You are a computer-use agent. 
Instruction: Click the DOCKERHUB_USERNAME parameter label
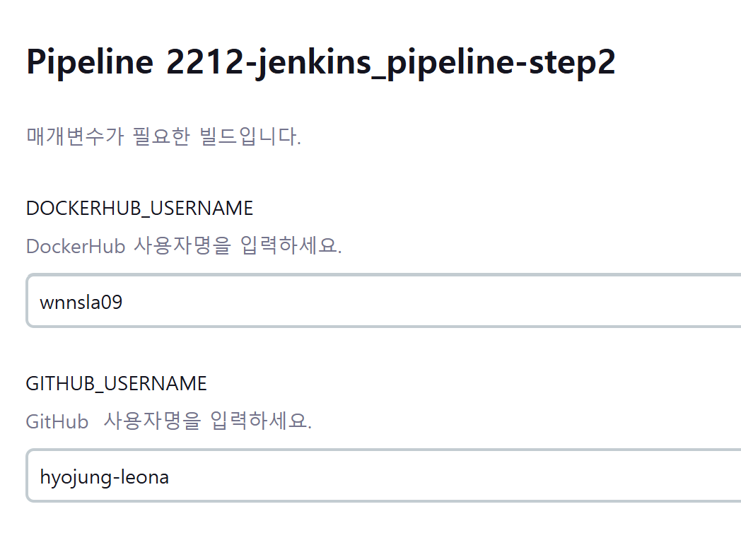coord(139,209)
